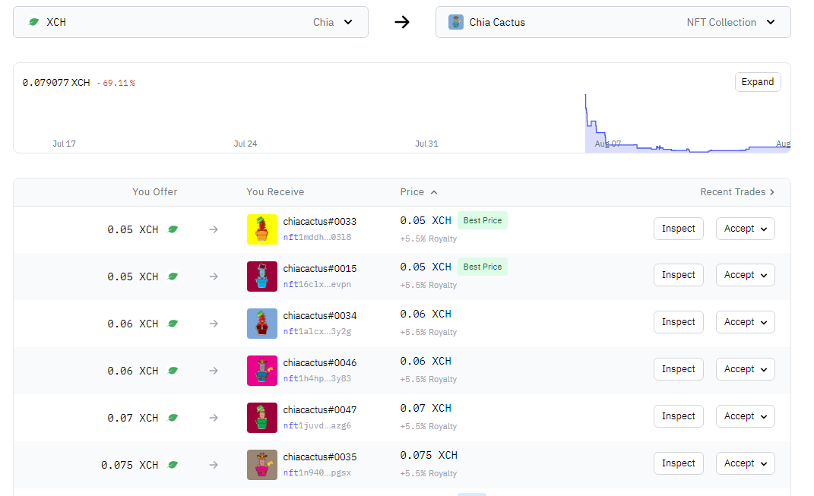
Task: Open the chiacactus#0035 NFT thumbnail
Action: click(x=262, y=465)
